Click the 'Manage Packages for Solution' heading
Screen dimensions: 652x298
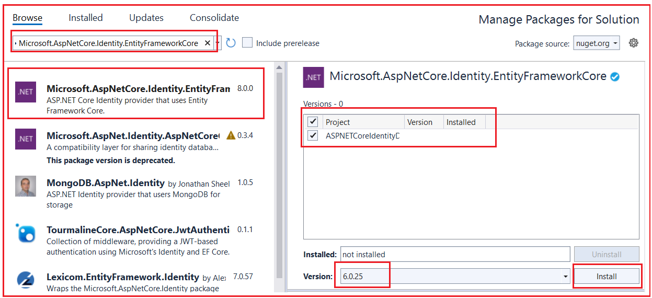(559, 20)
